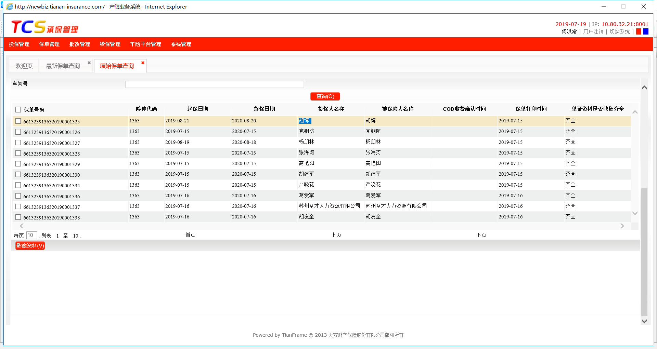Open the 投保管理 menu

[x=19, y=44]
